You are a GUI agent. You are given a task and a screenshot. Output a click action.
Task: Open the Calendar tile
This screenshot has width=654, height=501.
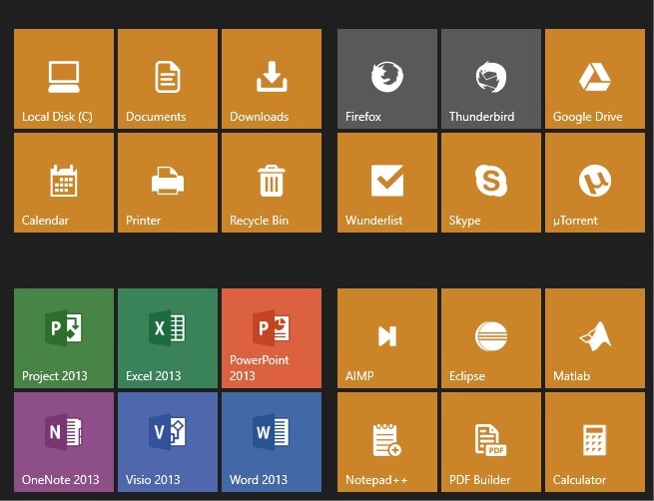point(64,183)
